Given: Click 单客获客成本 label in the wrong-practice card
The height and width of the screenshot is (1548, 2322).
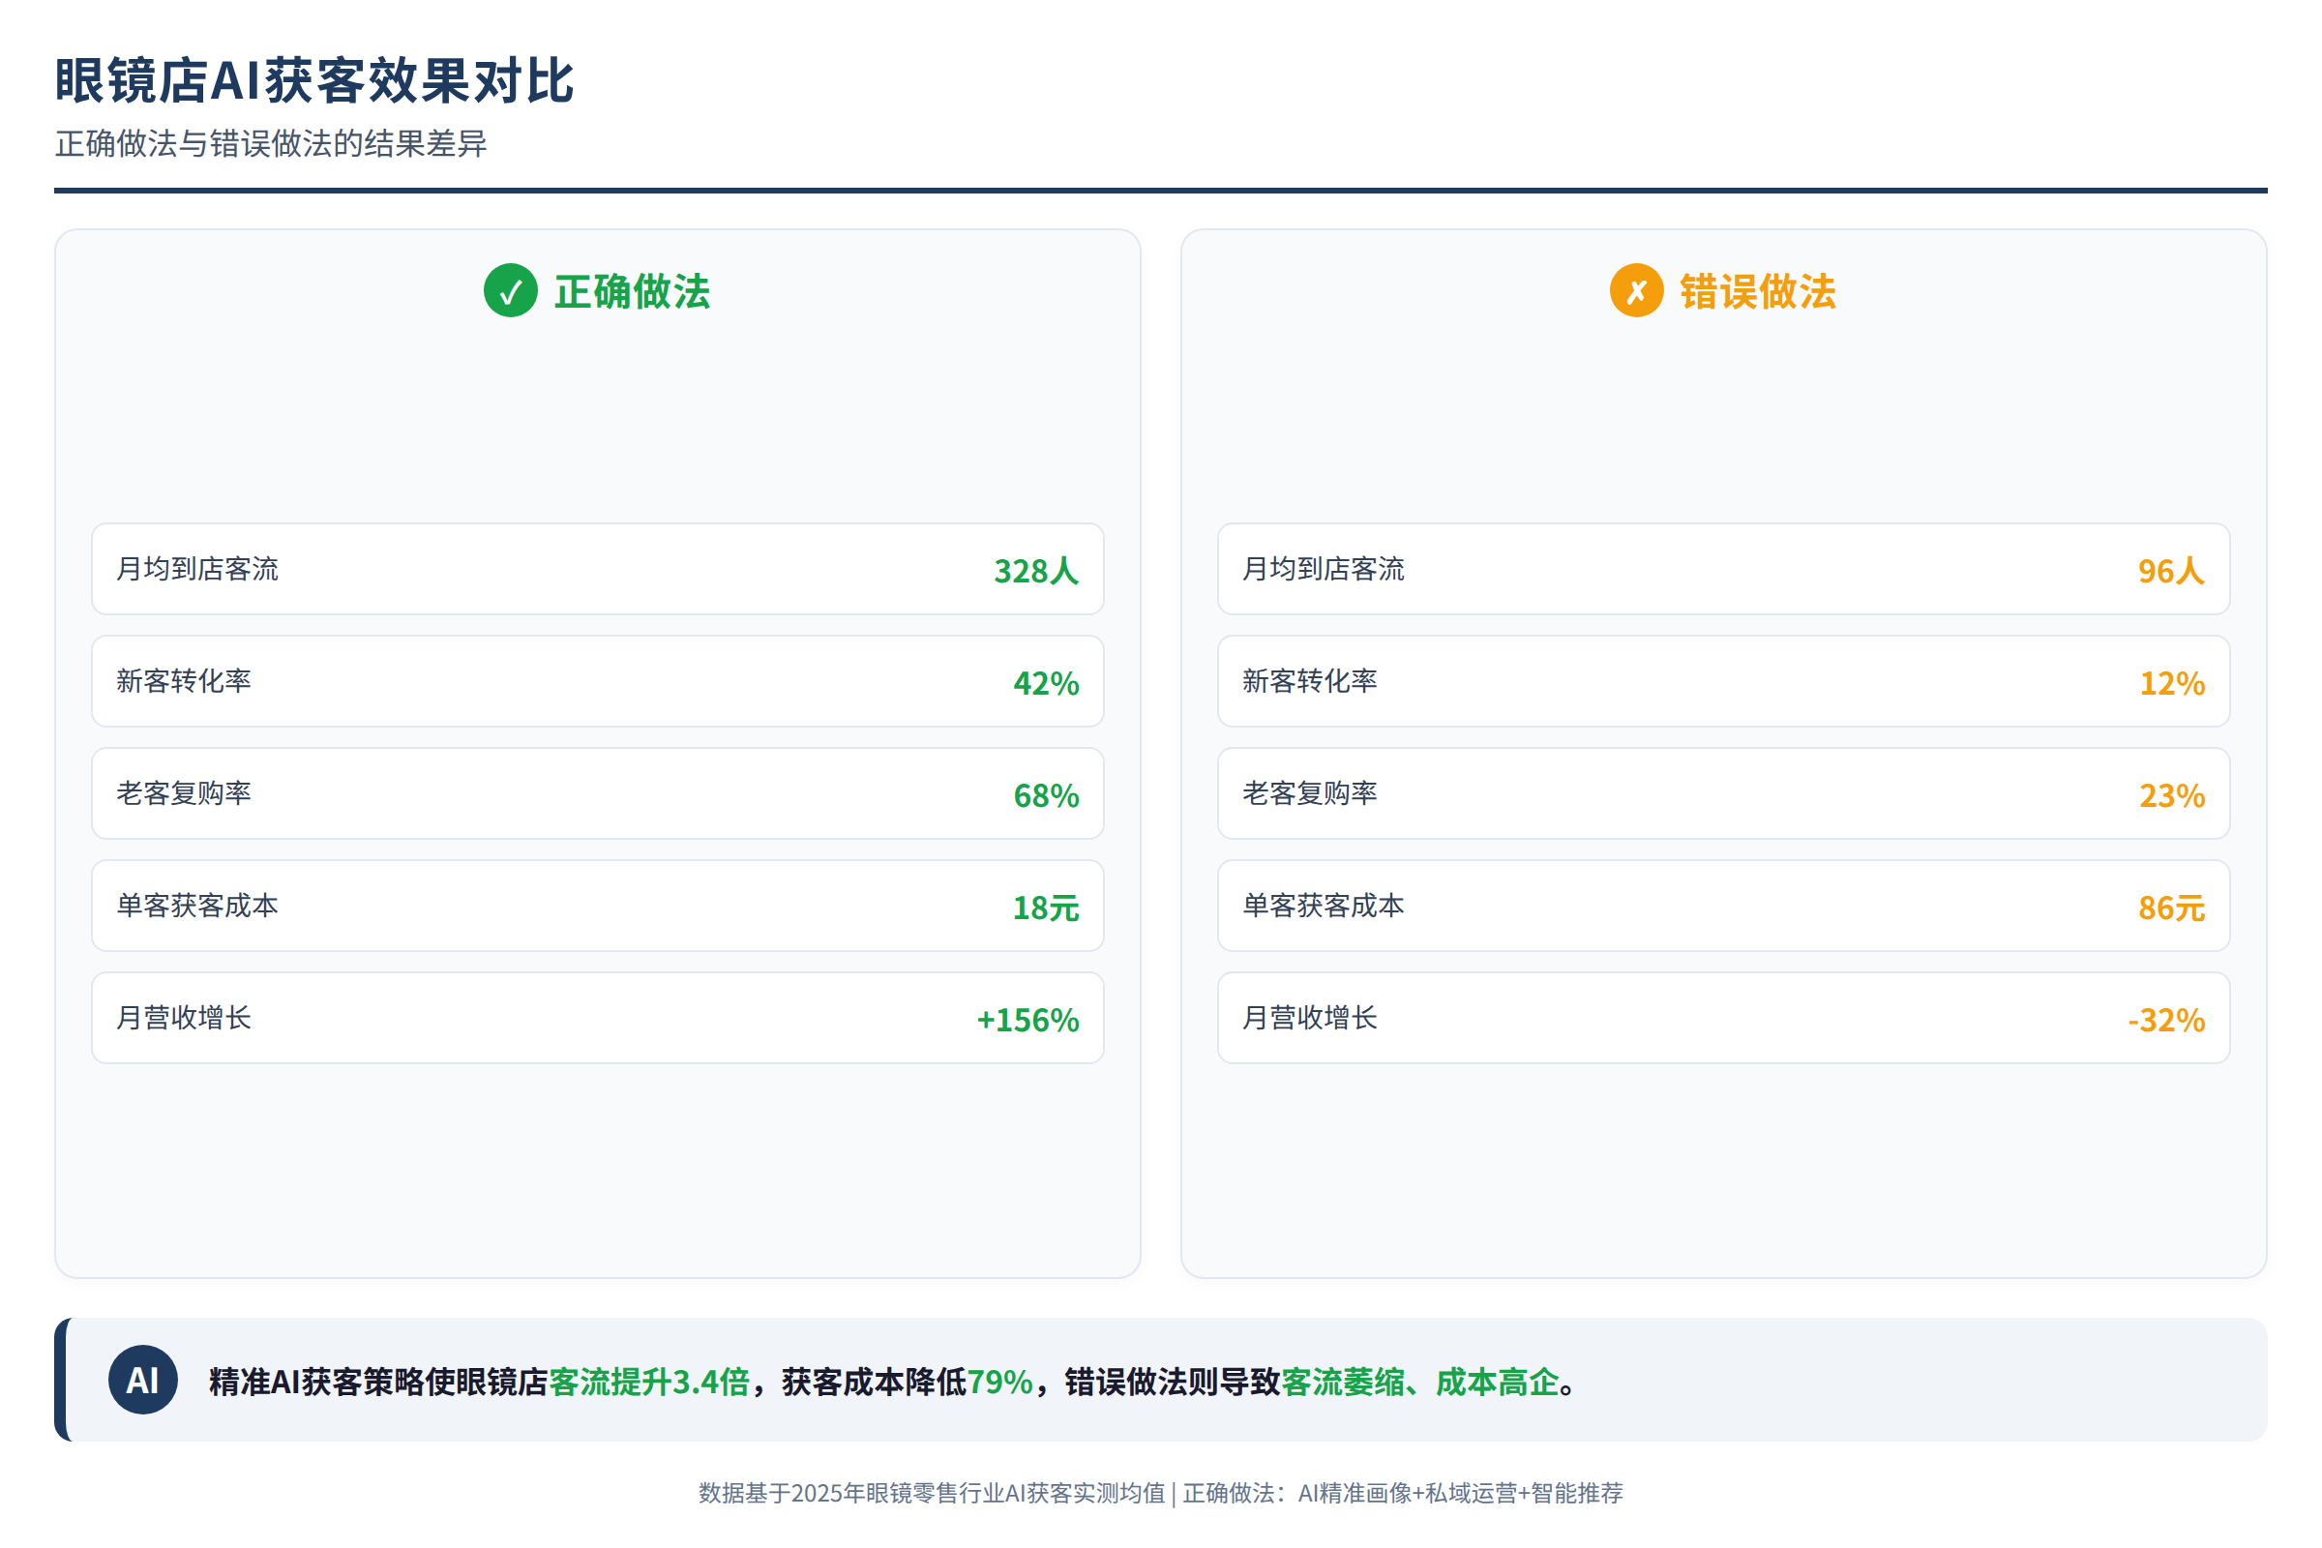Looking at the screenshot, I should (x=1323, y=906).
